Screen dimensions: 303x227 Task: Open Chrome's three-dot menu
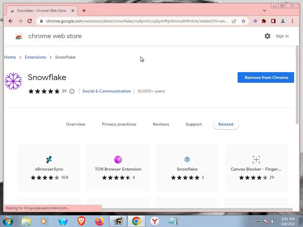pyautogui.click(x=292, y=21)
